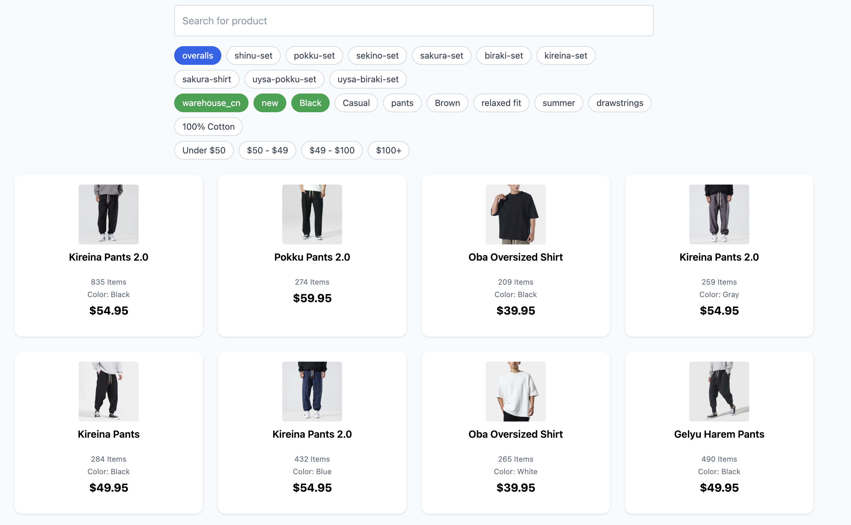Click the 209 Items stock count
The image size is (851, 525).
pyautogui.click(x=515, y=282)
